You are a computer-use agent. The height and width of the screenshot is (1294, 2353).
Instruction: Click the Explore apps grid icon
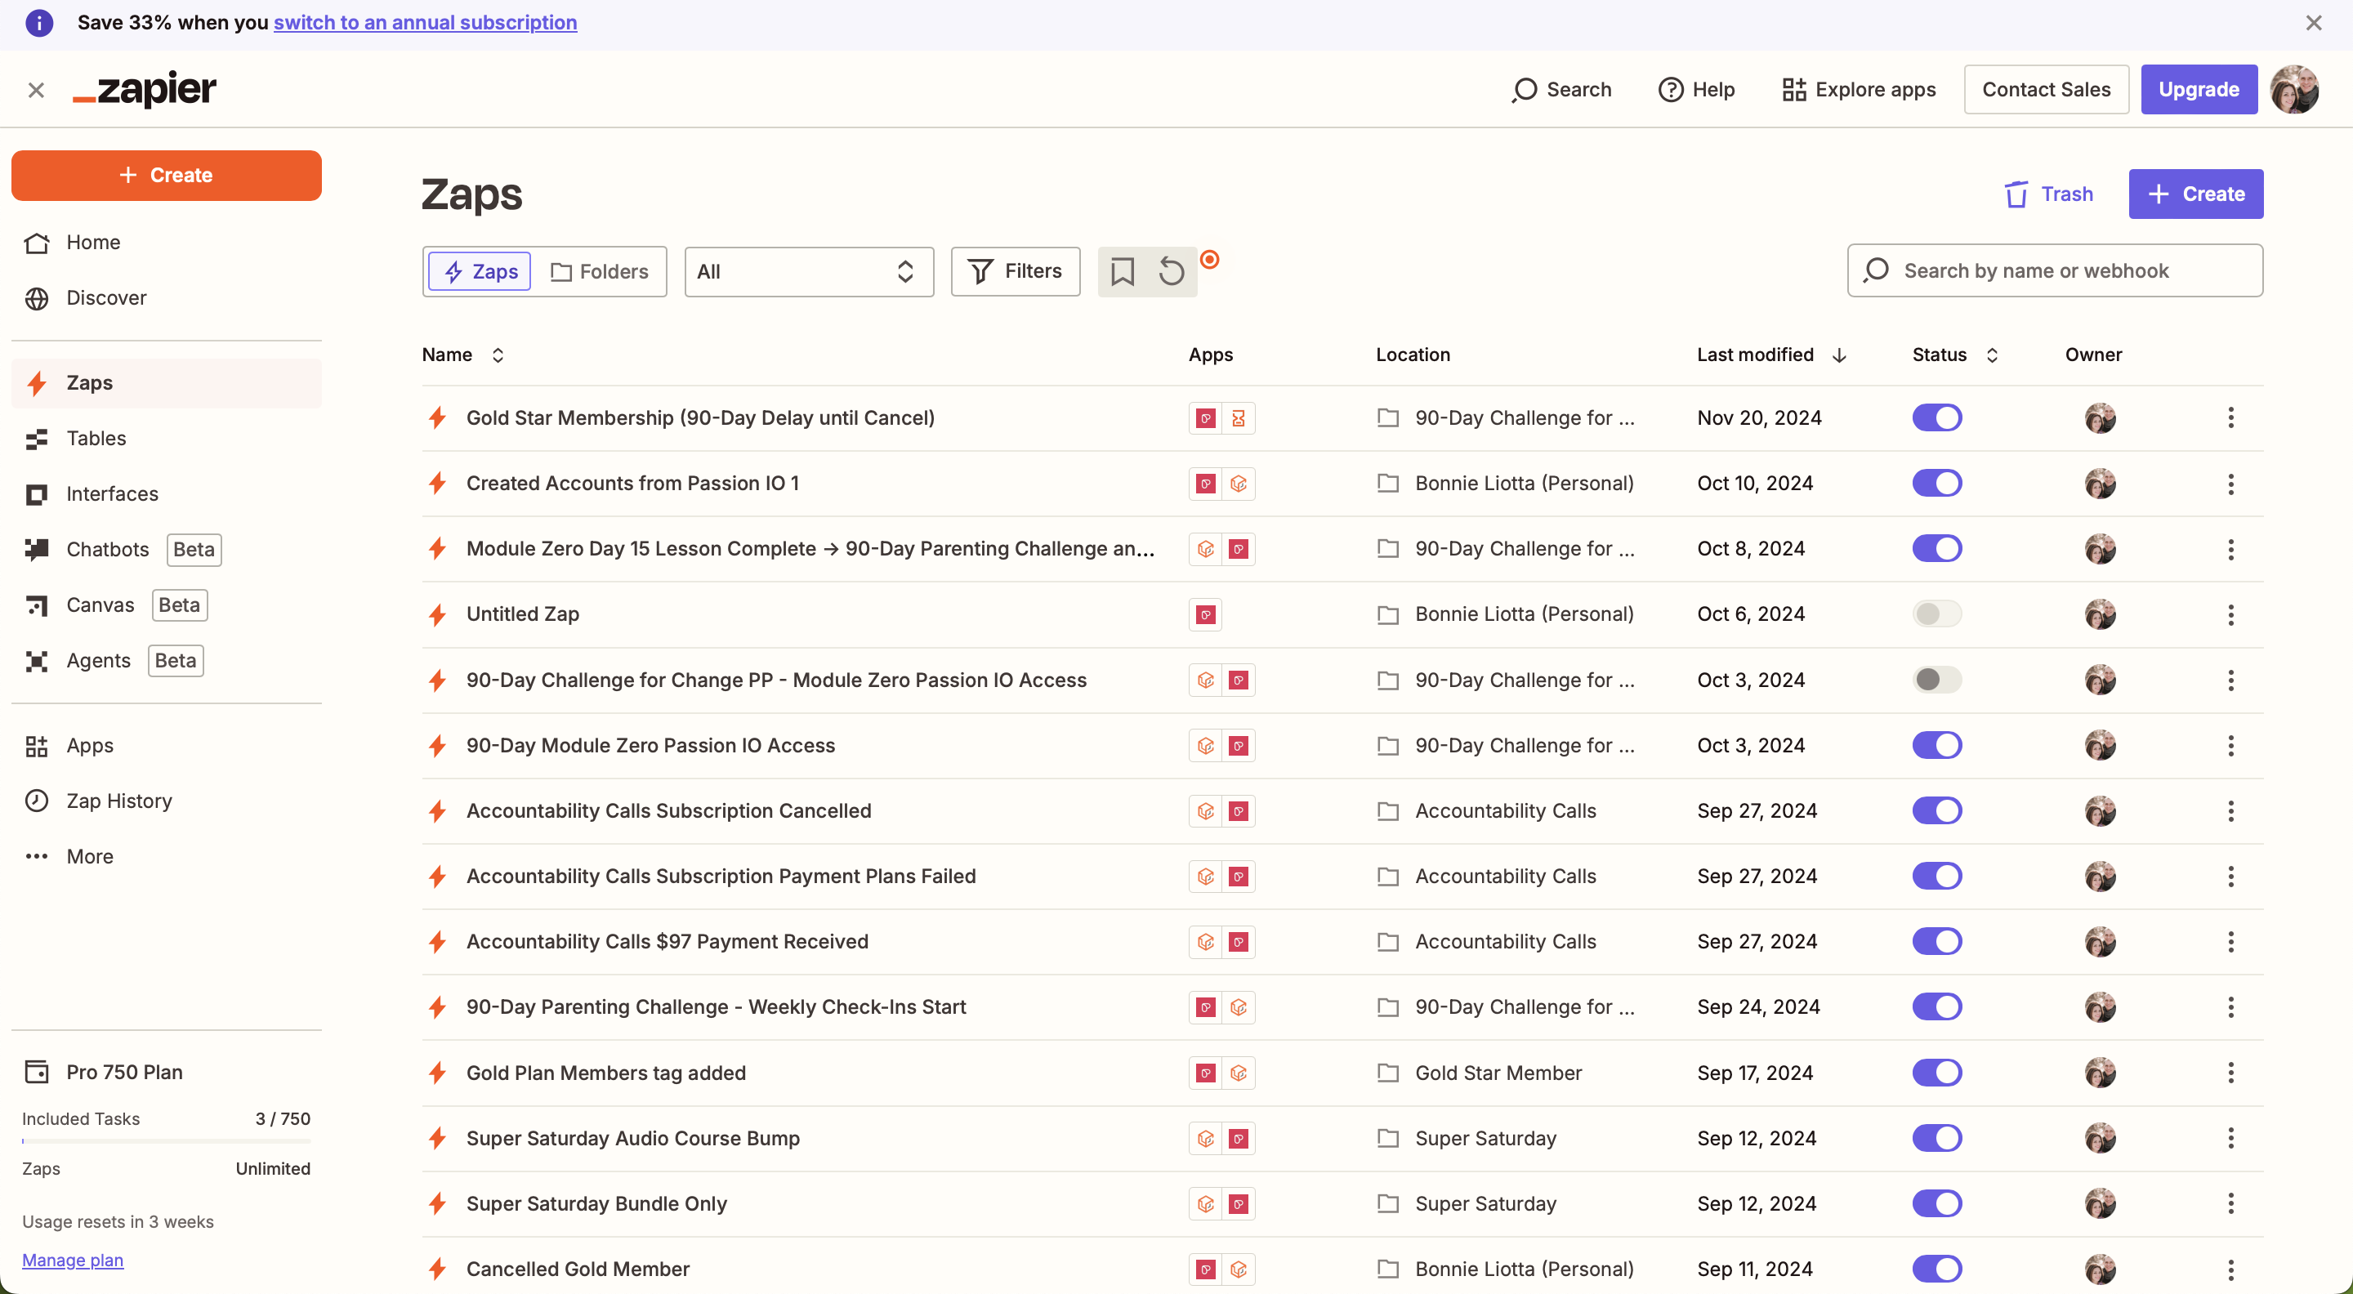[x=1793, y=90]
